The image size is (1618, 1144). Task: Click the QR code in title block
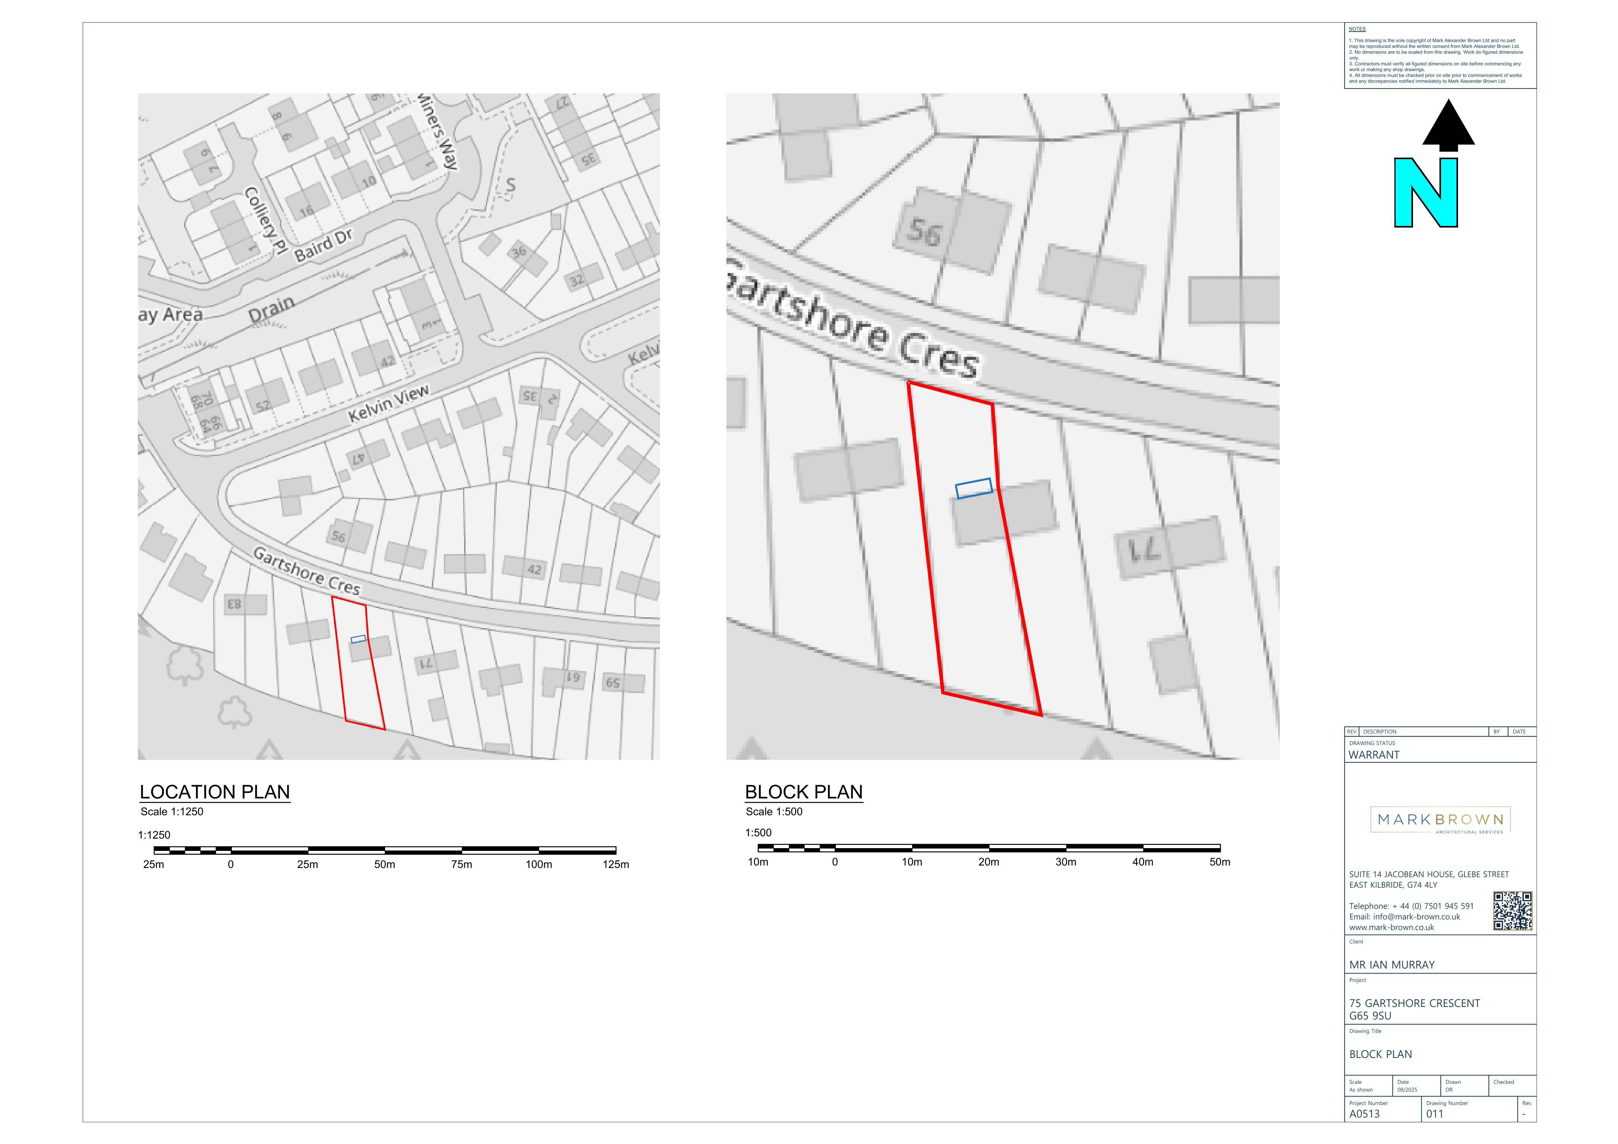point(1512,911)
